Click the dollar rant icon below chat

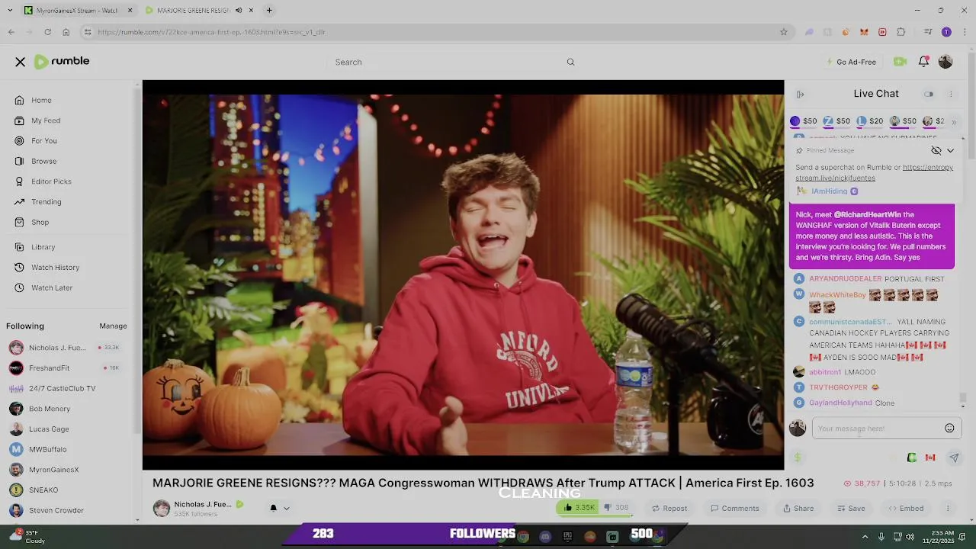pos(798,457)
